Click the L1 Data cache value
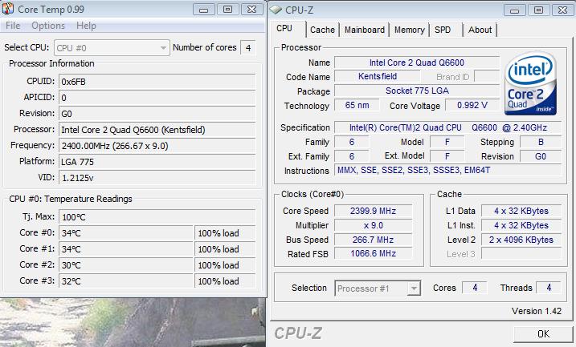576x347 pixels. pos(521,211)
